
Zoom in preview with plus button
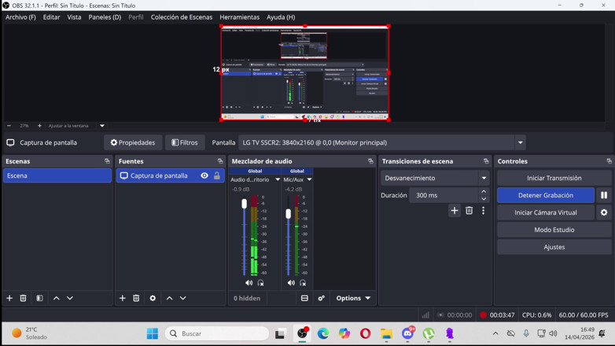pyautogui.click(x=39, y=126)
